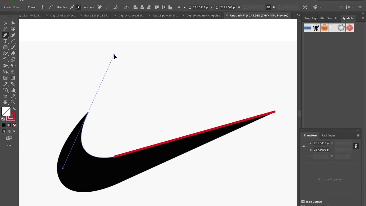Select the Selection tool (black arrow)
Screen dimensions: 366x206
tap(5, 23)
